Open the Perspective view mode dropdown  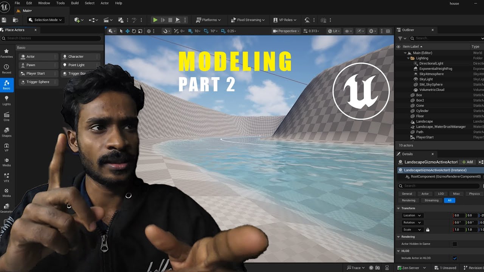tap(286, 31)
